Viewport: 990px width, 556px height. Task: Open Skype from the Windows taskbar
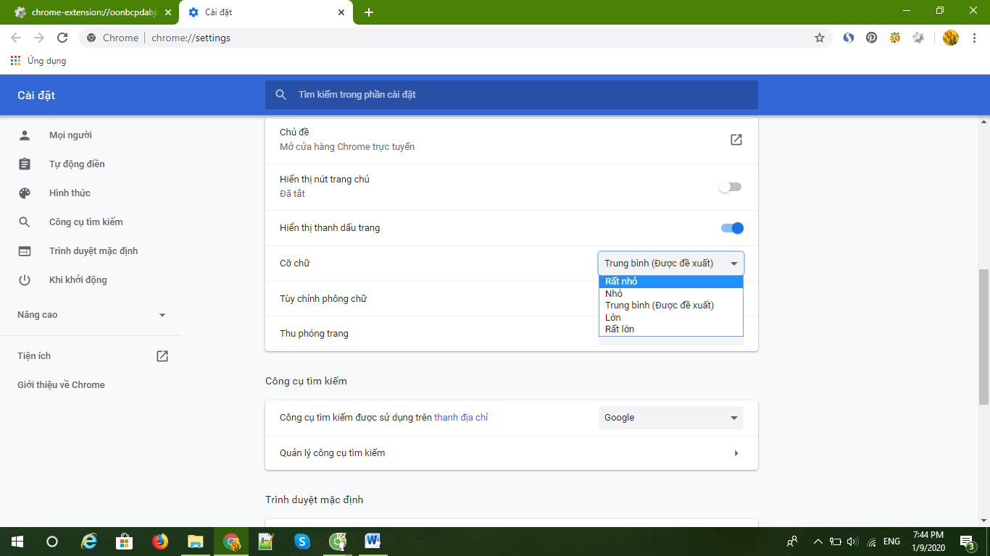click(x=302, y=541)
